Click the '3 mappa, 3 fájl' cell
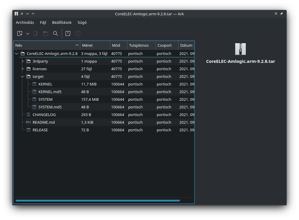Viewport: 299px width, 220px height. 94,53
